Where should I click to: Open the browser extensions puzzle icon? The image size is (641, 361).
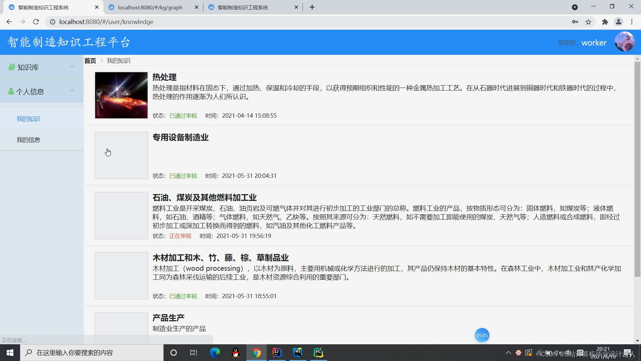click(605, 22)
